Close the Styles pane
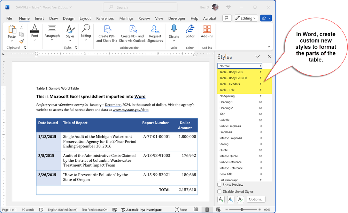The height and width of the screenshot is (213, 348). (269, 56)
